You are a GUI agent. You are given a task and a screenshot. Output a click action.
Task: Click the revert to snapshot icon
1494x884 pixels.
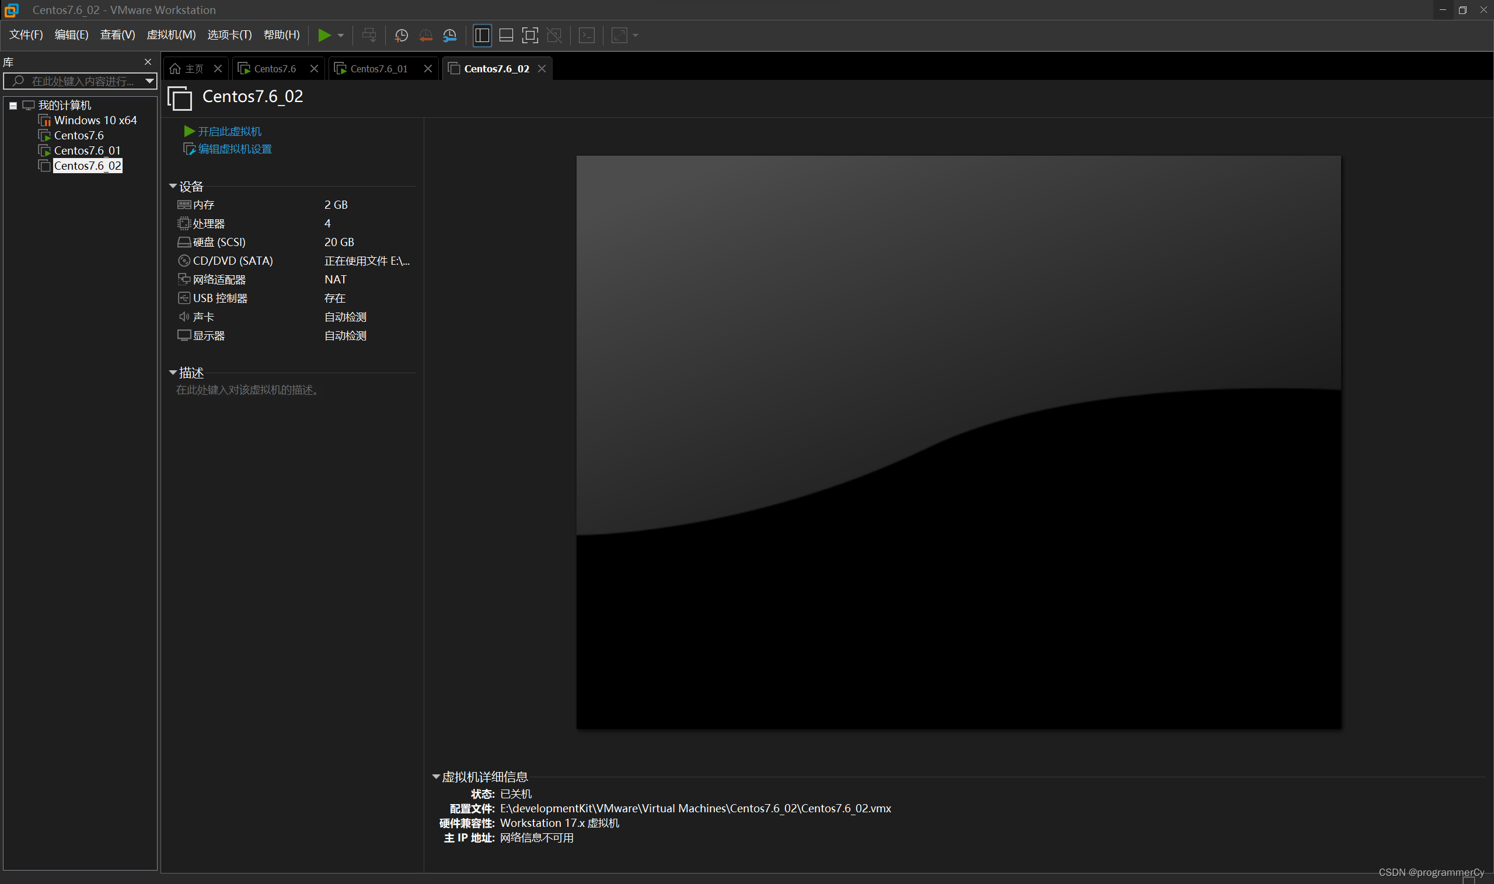coord(425,35)
